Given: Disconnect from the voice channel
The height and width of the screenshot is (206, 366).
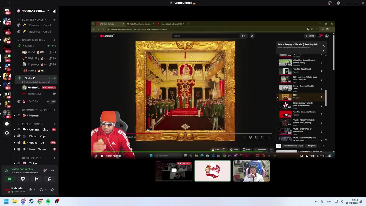Looking at the screenshot, I should (x=52, y=171).
